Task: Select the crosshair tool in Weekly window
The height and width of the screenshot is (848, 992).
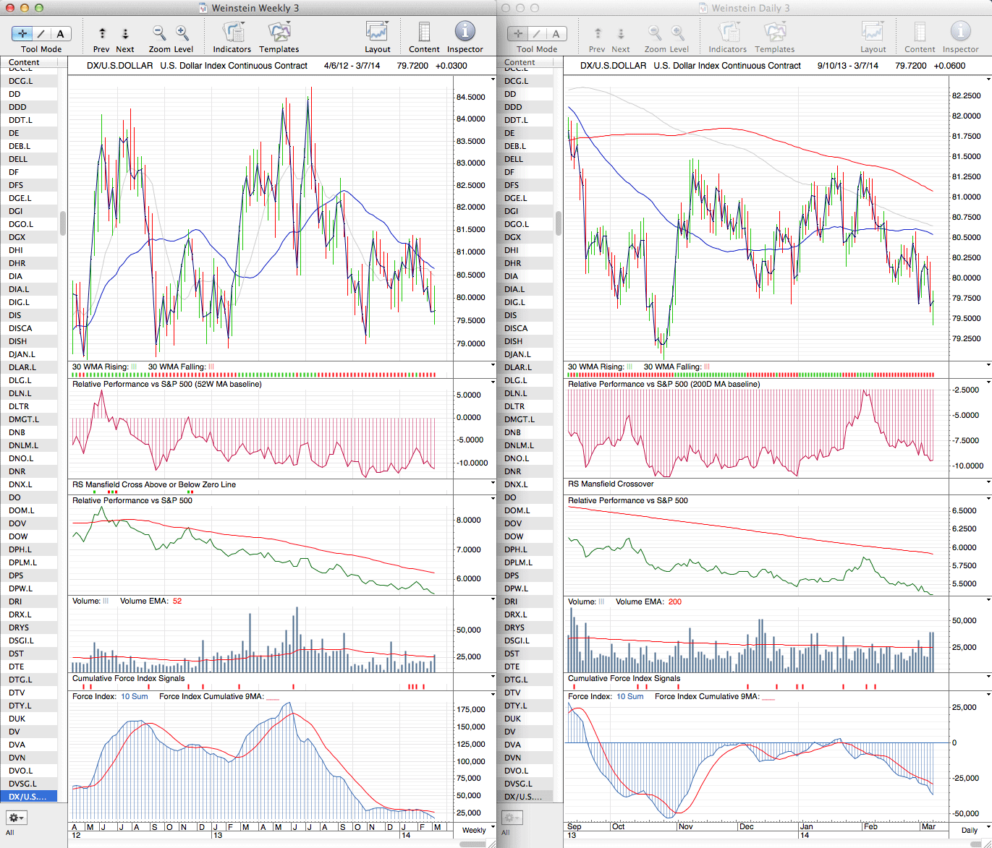Action: pyautogui.click(x=22, y=34)
